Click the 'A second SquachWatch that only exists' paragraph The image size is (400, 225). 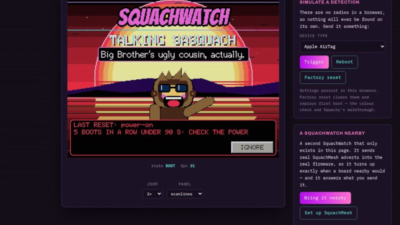click(x=342, y=164)
